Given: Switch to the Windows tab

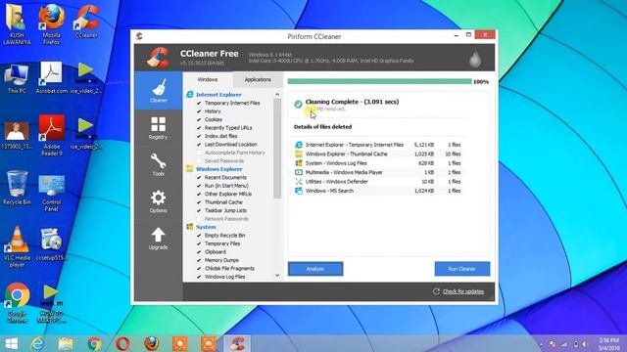Looking at the screenshot, I should (208, 79).
